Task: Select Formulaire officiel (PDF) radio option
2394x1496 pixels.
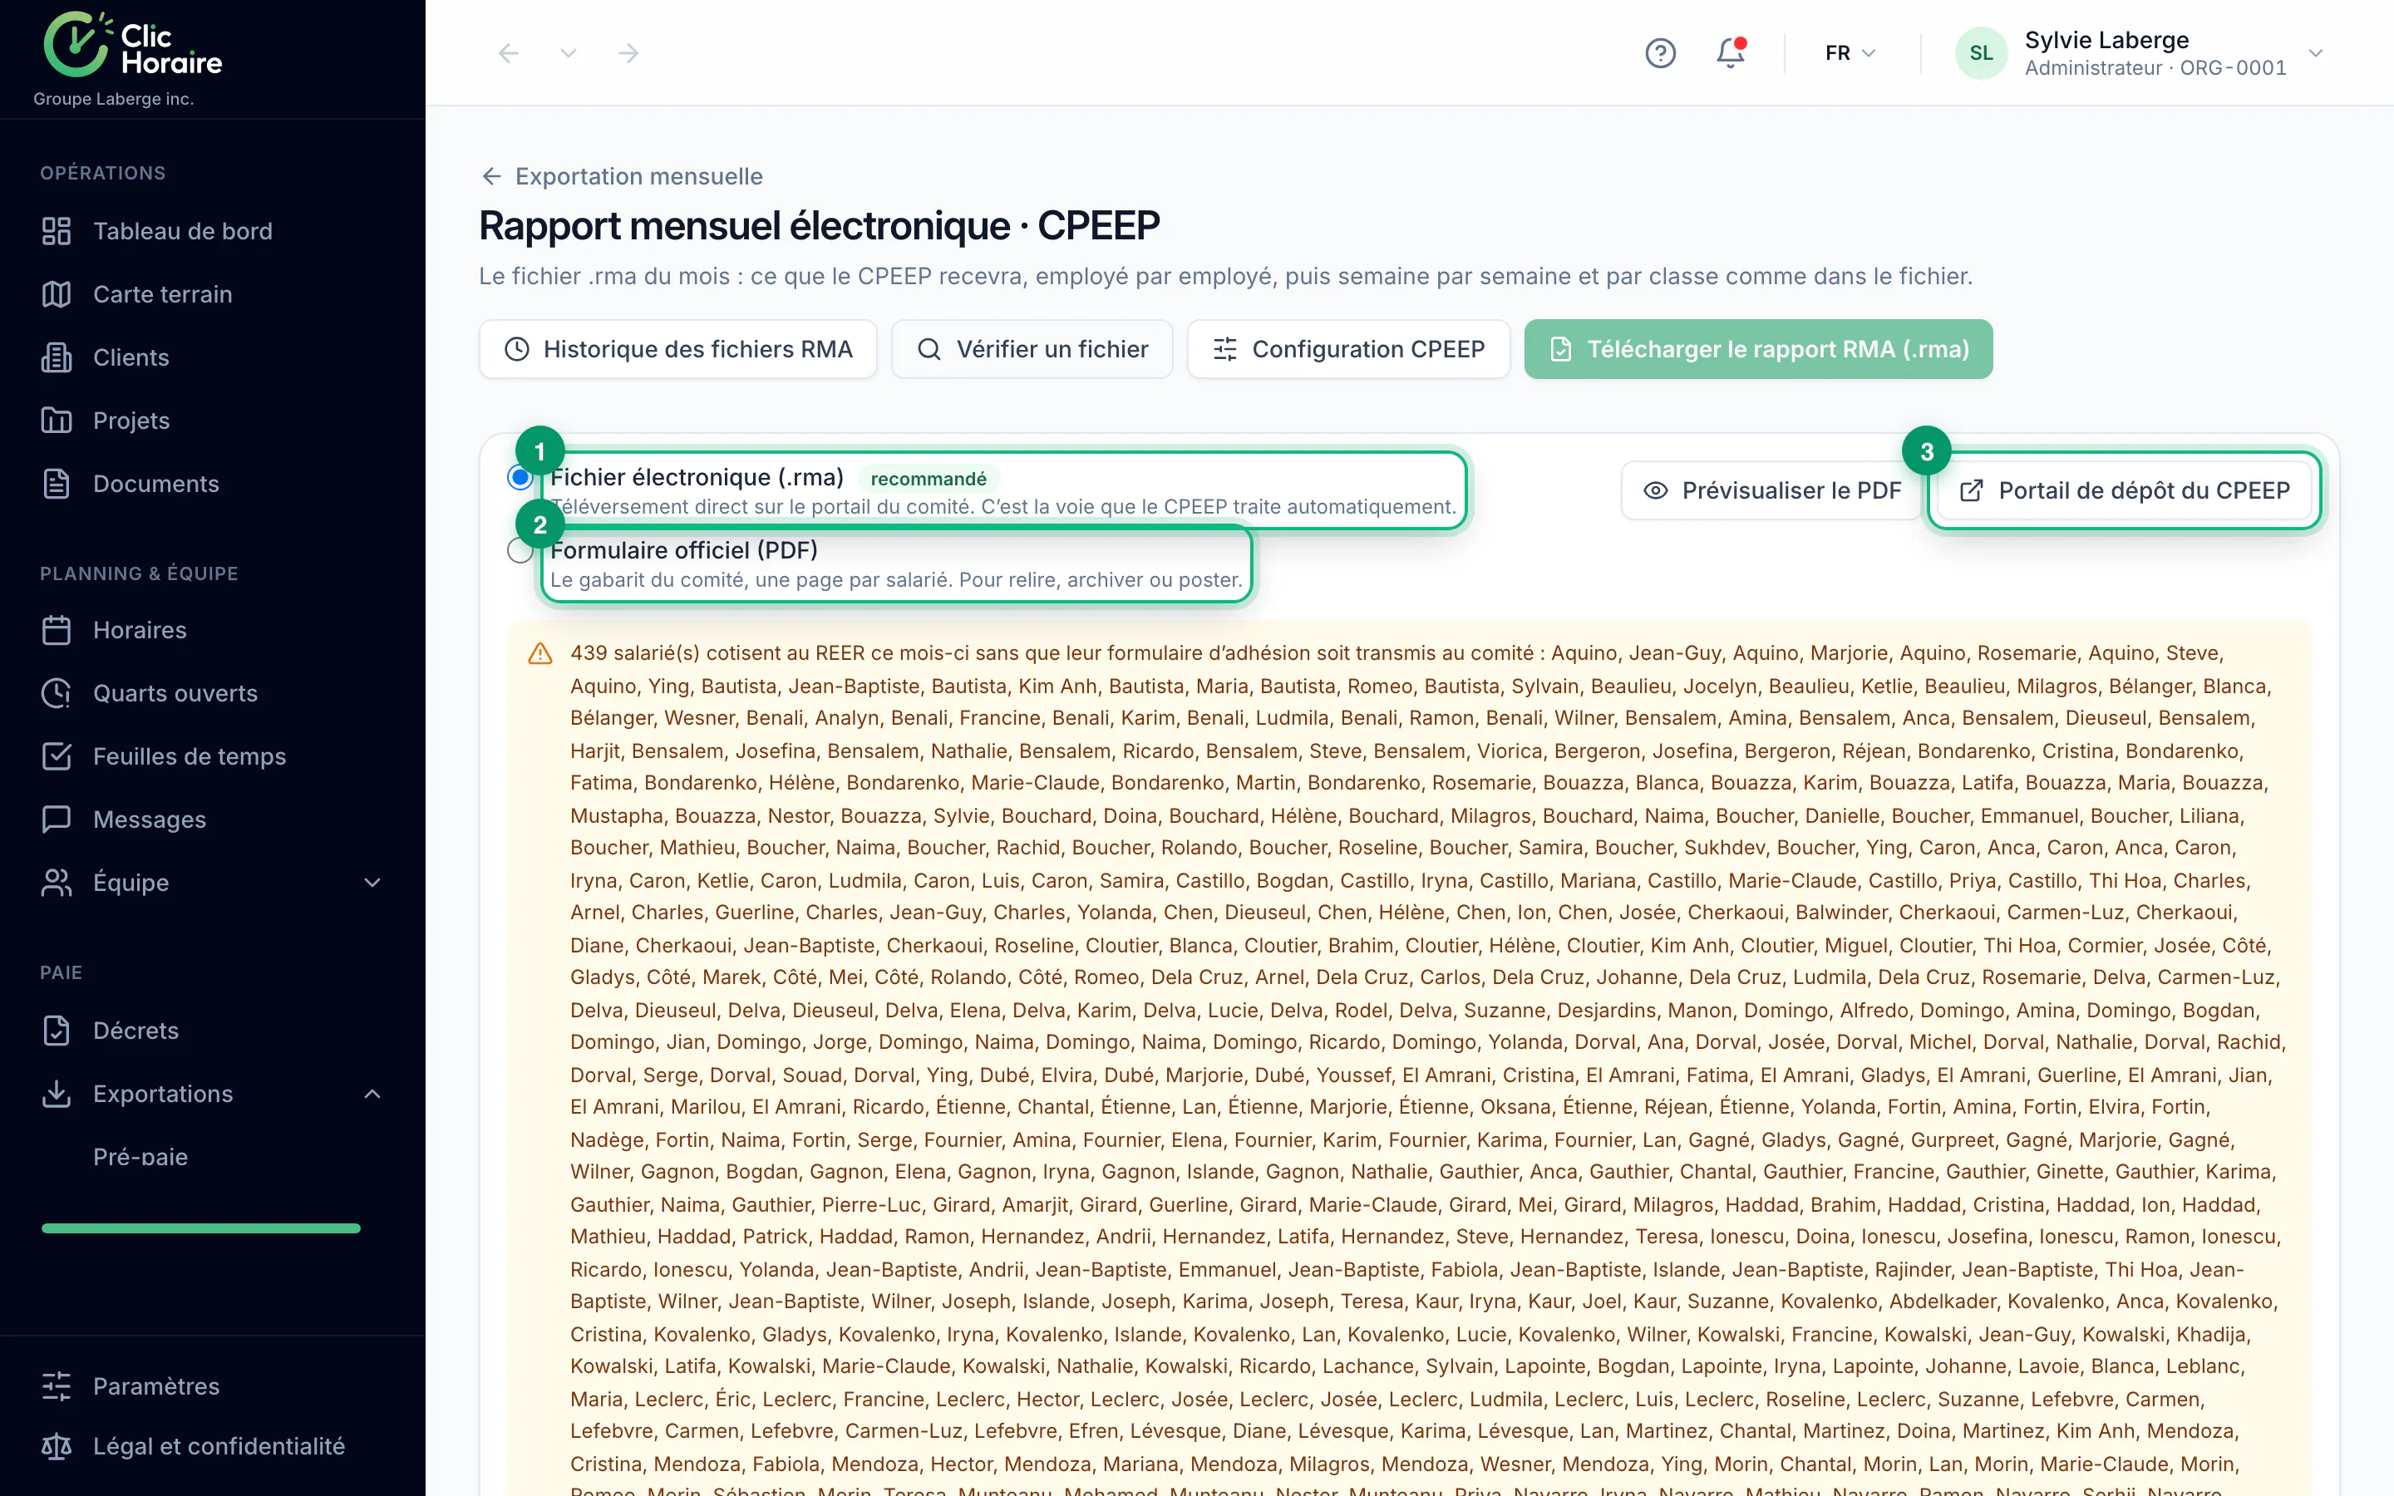Action: tap(520, 550)
